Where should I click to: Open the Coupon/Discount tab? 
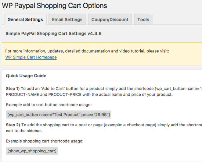(x=110, y=20)
